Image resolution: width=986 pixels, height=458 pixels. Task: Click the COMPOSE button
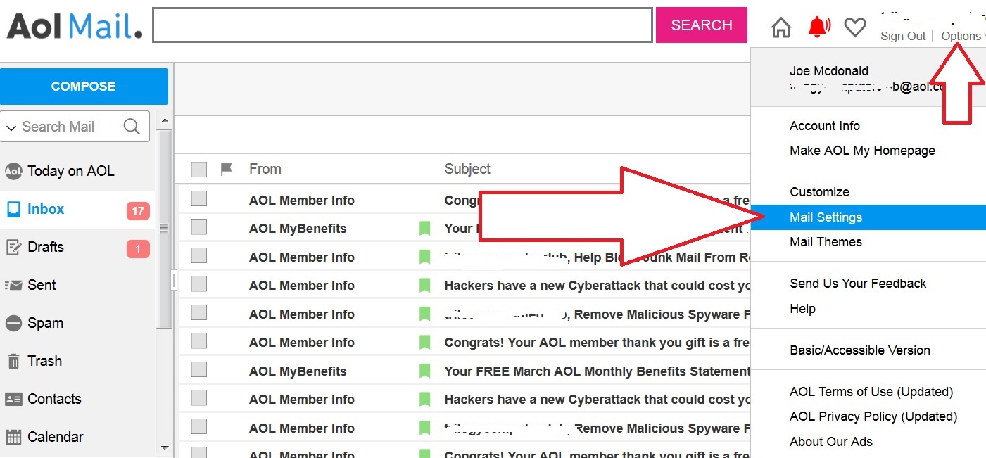pos(84,87)
